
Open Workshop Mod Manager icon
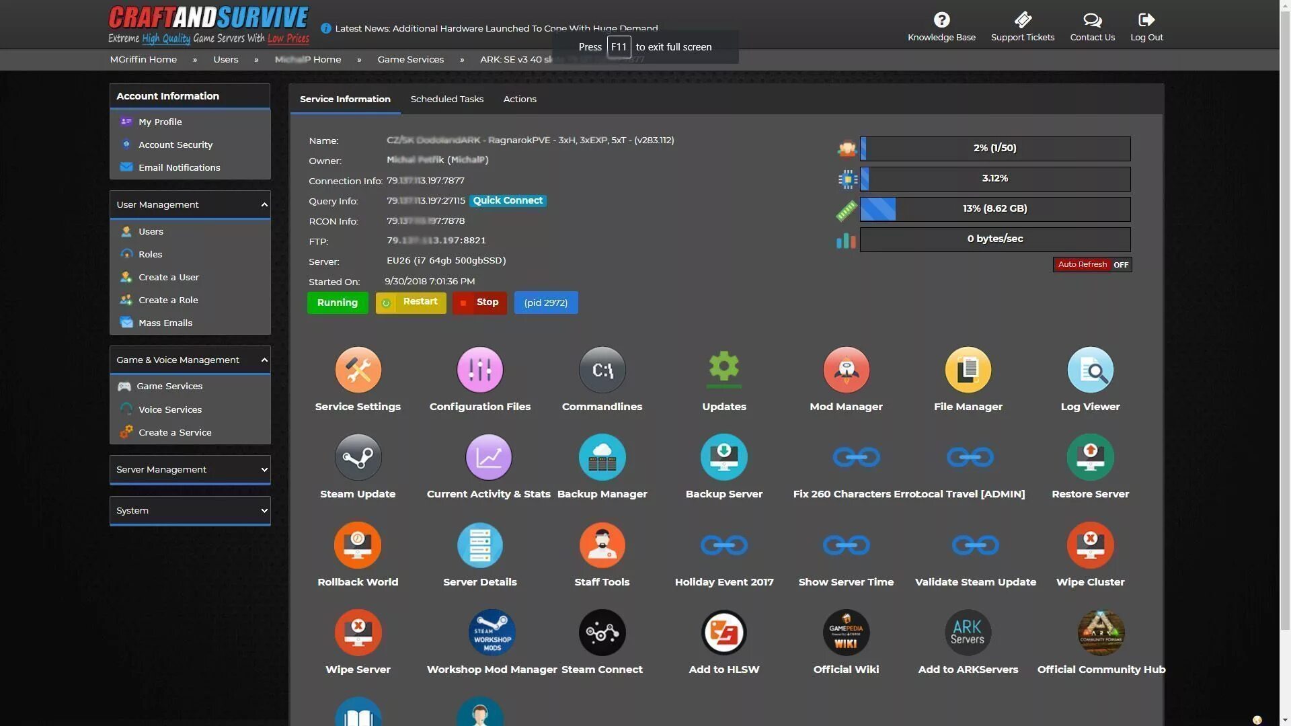click(x=492, y=633)
